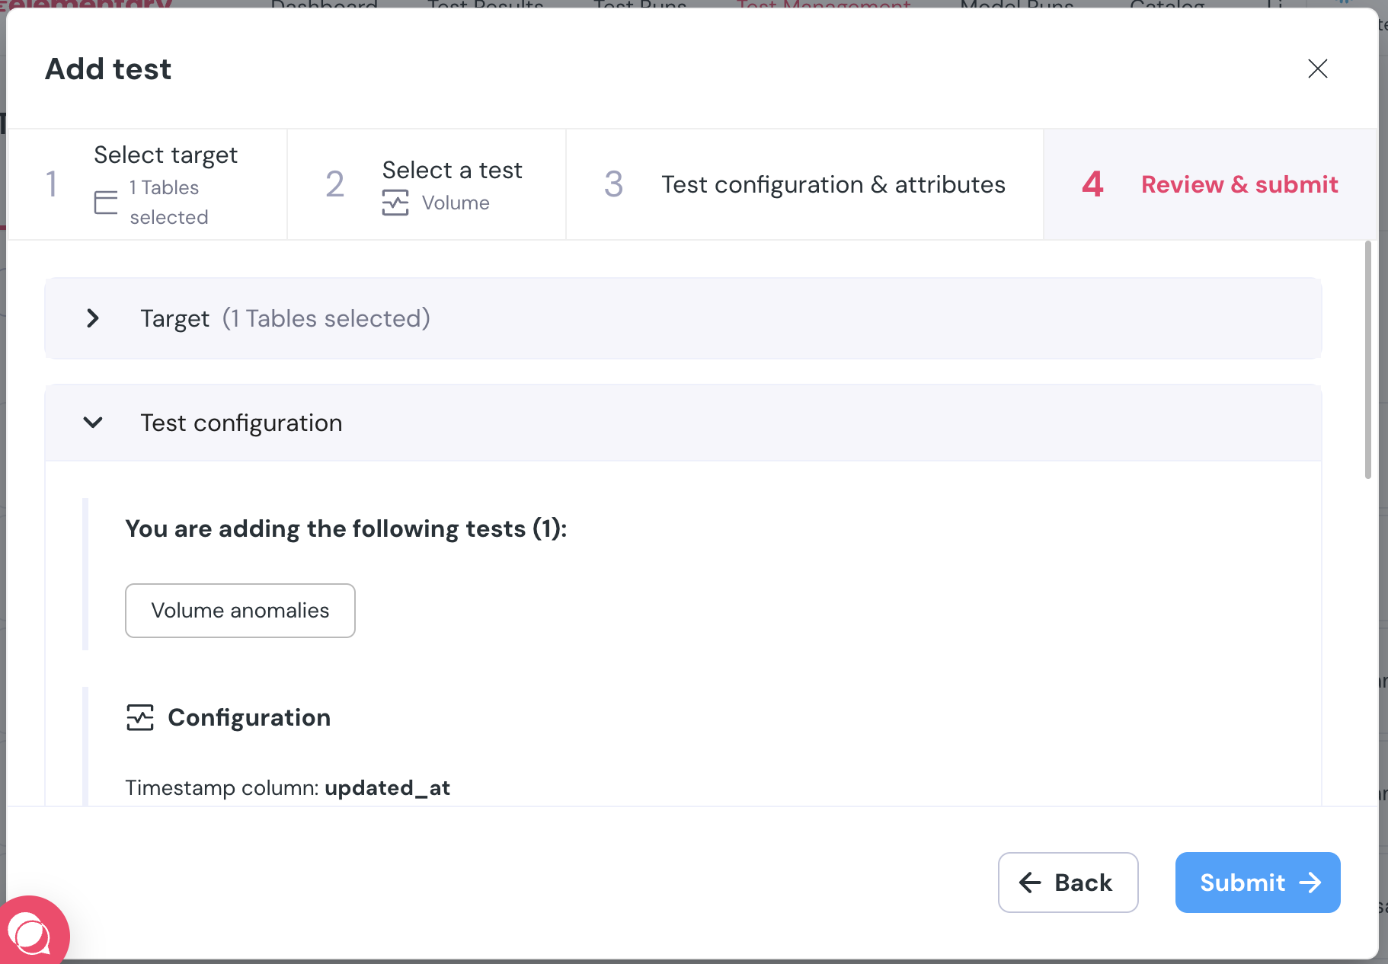Click the left arrow icon in Back button
The image size is (1388, 964).
point(1030,883)
